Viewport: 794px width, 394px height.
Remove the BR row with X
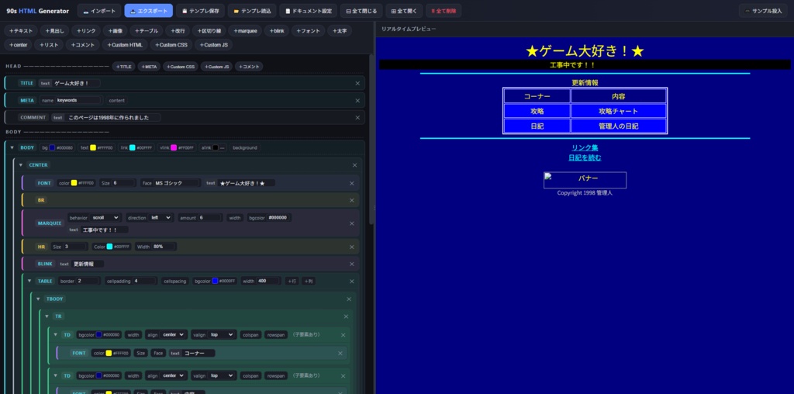coord(352,200)
